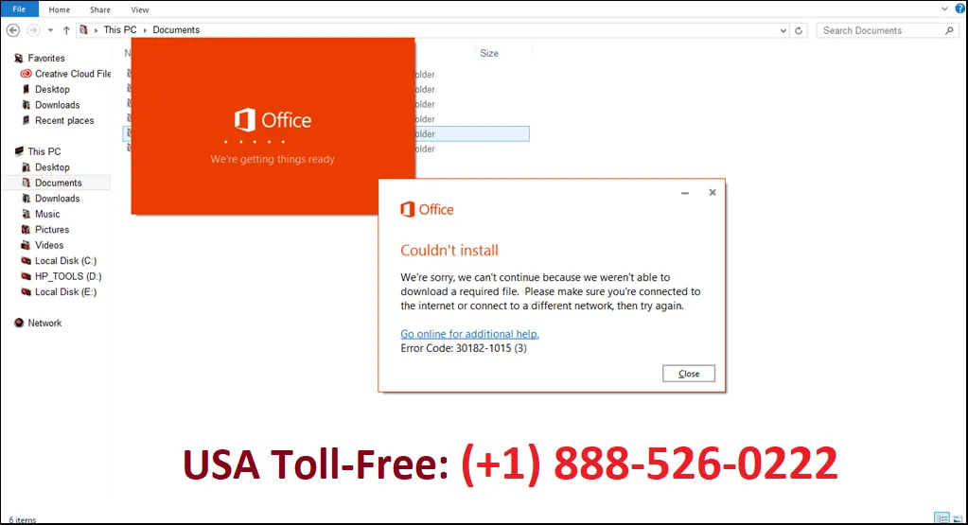
Task: Click the Close button in Office dialog
Action: (689, 374)
